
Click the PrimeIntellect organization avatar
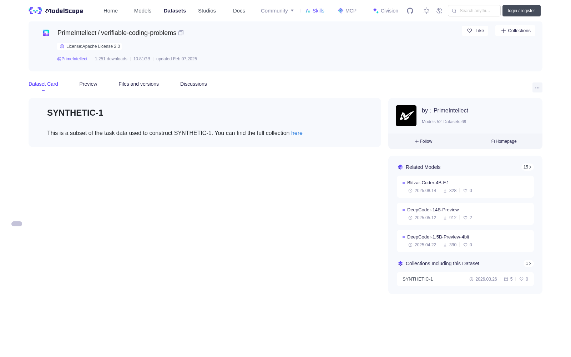coord(406,116)
